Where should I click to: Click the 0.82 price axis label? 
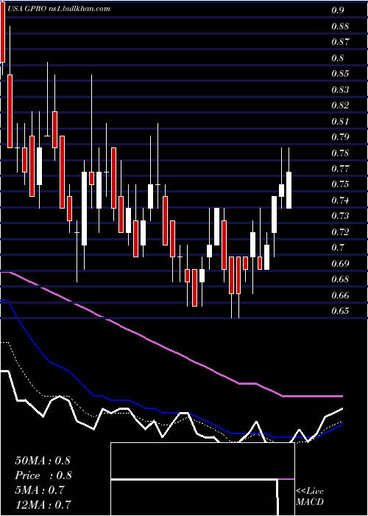pos(340,105)
